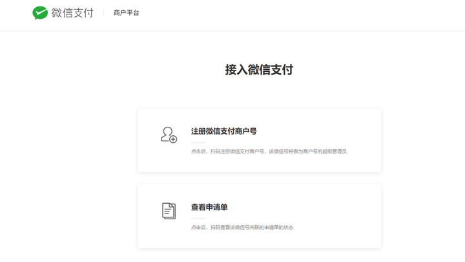This screenshot has width=465, height=262.
Task: Click the description text under 查看申请单
Action: pyautogui.click(x=242, y=228)
